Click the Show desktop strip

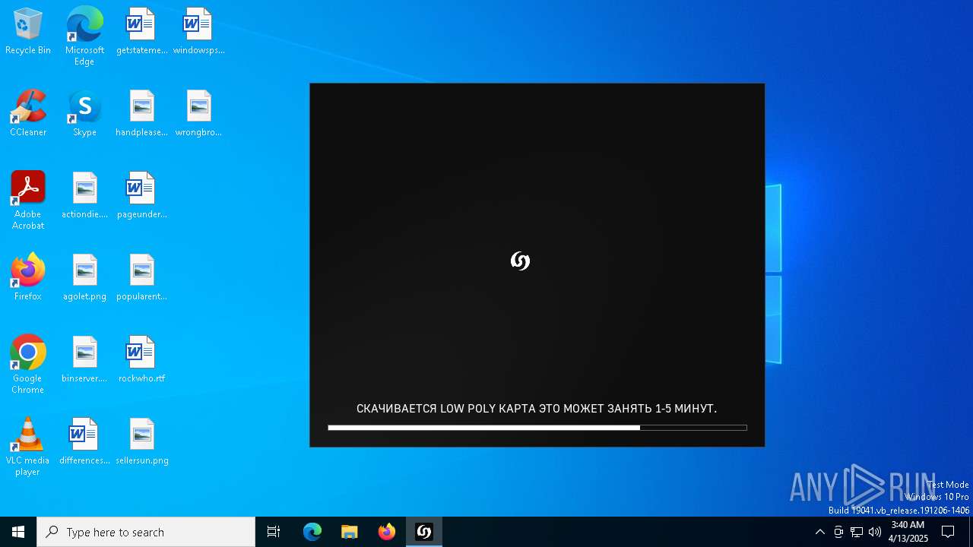pos(971,532)
